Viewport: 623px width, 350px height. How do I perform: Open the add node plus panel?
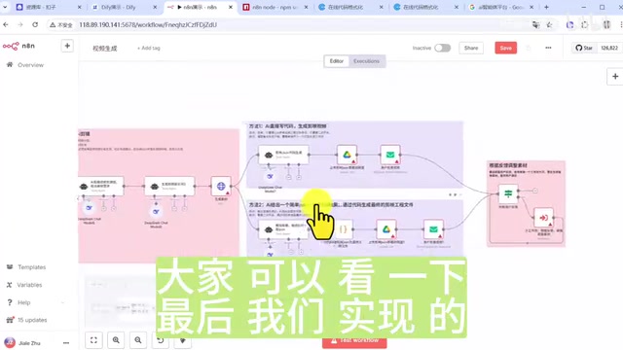tap(615, 76)
